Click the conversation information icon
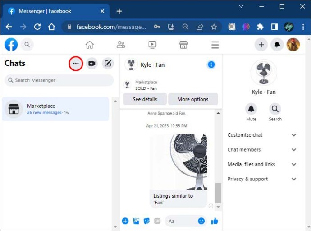 point(211,65)
